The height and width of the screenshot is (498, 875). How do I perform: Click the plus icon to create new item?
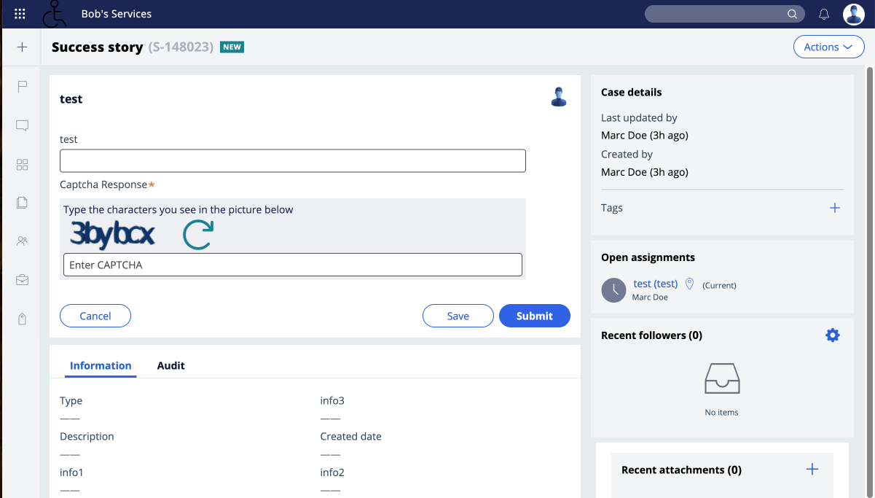[22, 47]
